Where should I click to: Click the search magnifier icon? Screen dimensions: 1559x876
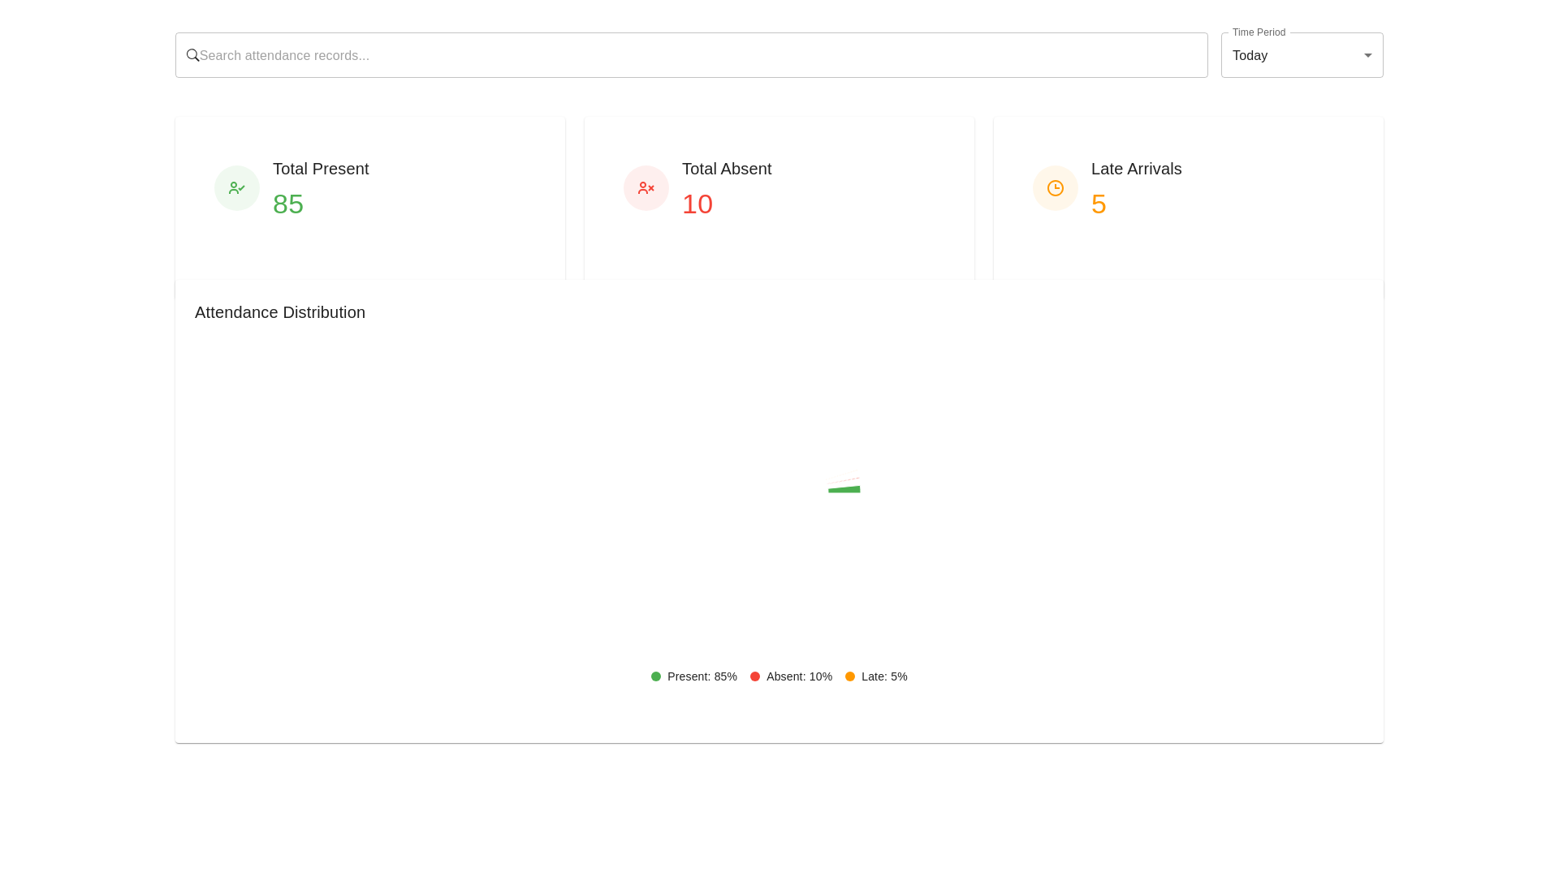click(x=193, y=55)
